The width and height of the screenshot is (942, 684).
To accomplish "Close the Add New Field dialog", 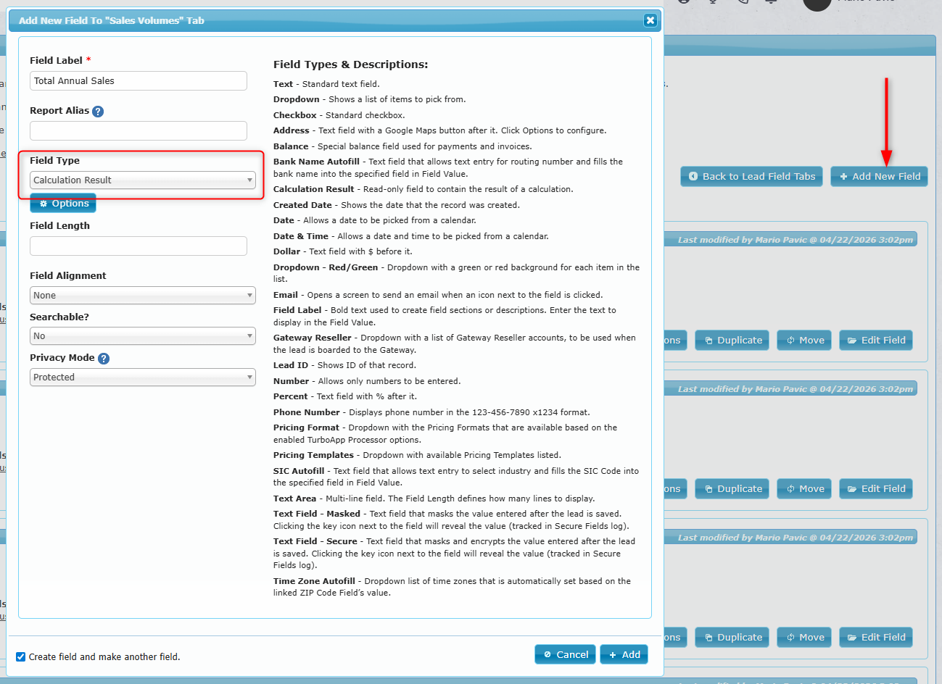I will click(x=650, y=20).
